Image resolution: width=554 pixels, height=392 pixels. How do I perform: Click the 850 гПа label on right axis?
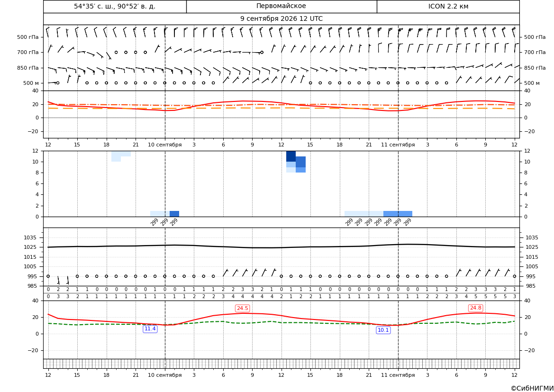tap(535, 68)
